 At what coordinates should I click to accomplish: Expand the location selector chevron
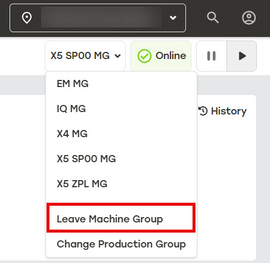[173, 18]
